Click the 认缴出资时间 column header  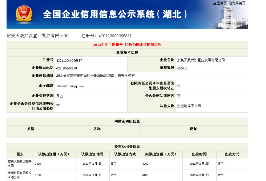92,154
